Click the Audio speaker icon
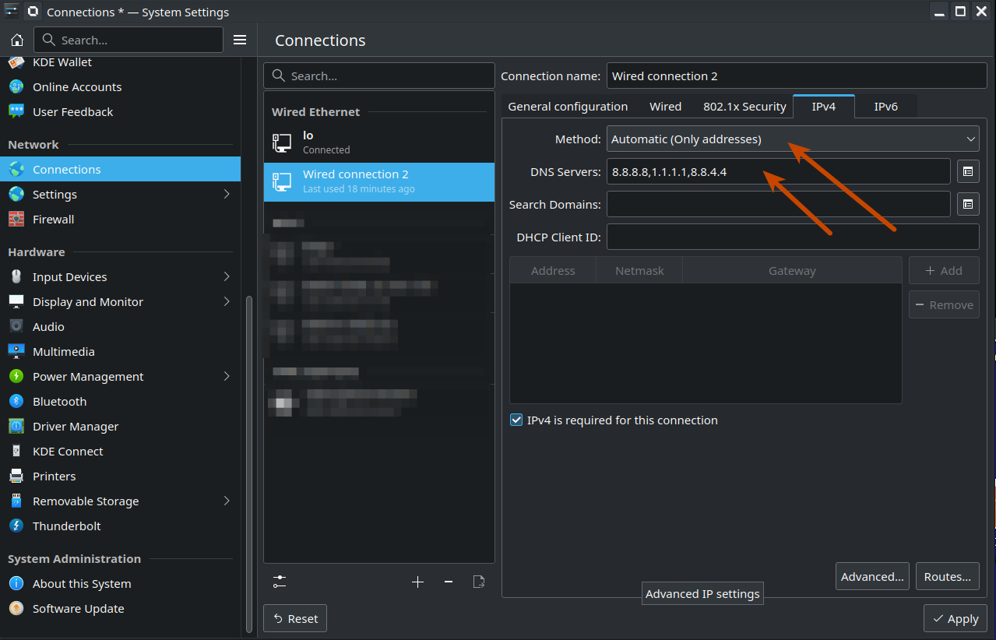This screenshot has height=640, width=996. click(16, 327)
